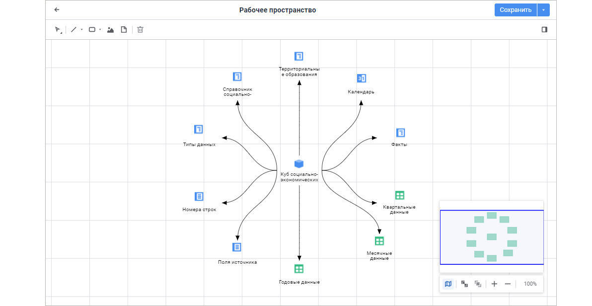This screenshot has width=592, height=306.
Task: Click the trash delete icon
Action: coord(141,30)
